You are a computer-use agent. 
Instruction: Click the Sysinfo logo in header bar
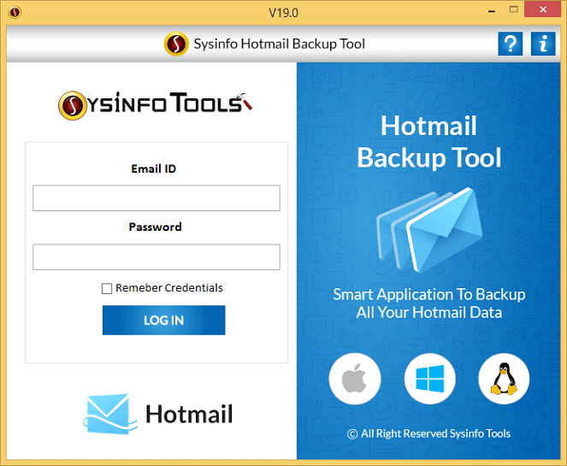(176, 44)
